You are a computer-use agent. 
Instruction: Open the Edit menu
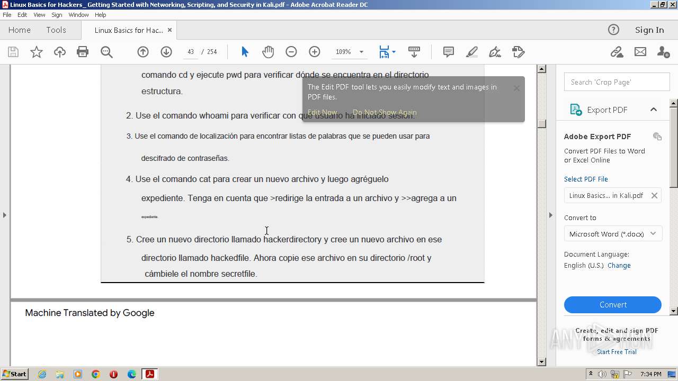point(22,15)
